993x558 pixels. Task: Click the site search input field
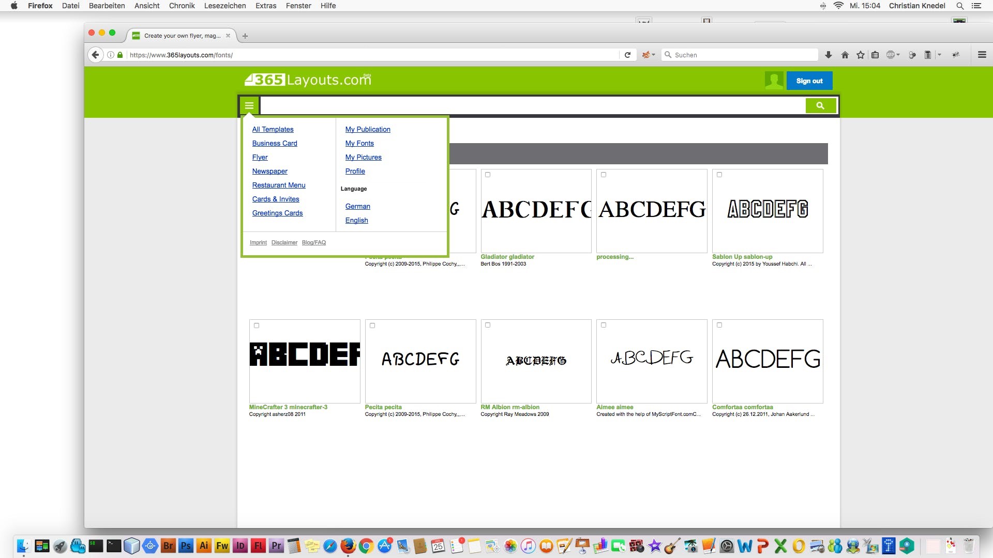(x=532, y=105)
